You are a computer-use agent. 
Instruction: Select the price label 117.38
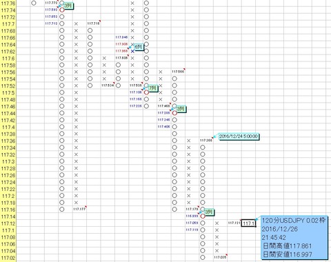tap(8, 134)
